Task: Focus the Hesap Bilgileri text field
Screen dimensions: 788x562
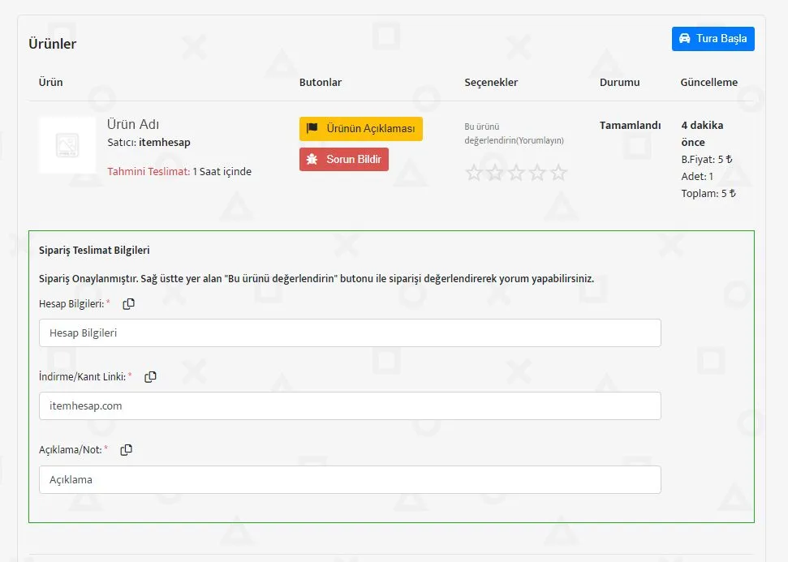Action: click(x=350, y=332)
